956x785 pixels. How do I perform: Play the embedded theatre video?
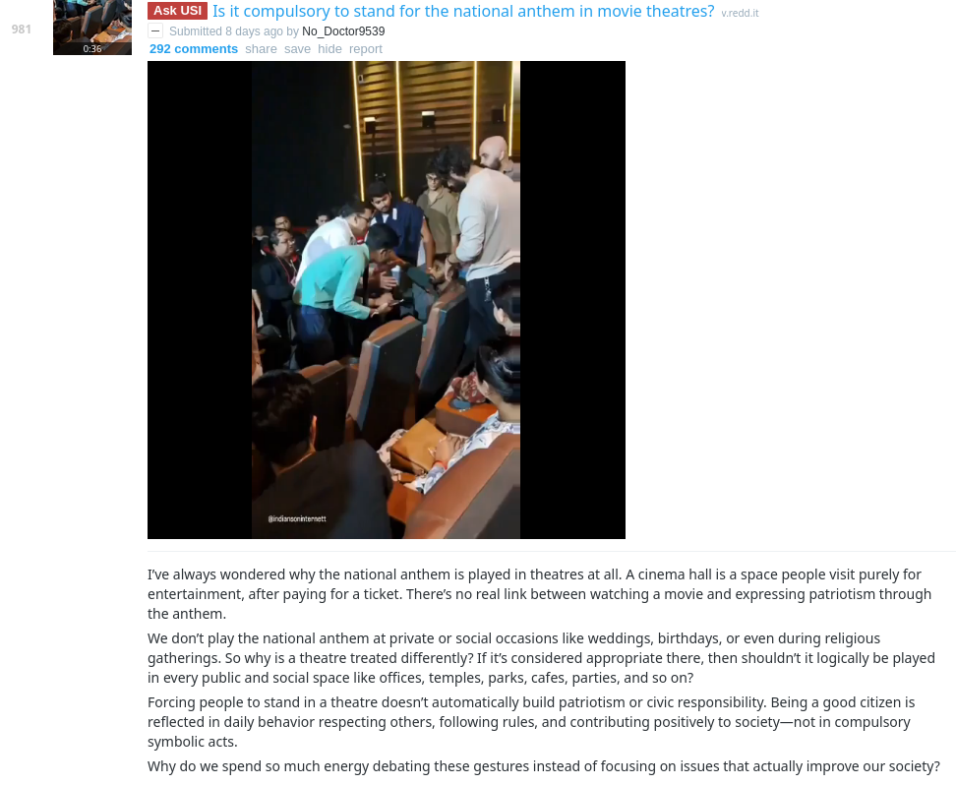pos(386,299)
